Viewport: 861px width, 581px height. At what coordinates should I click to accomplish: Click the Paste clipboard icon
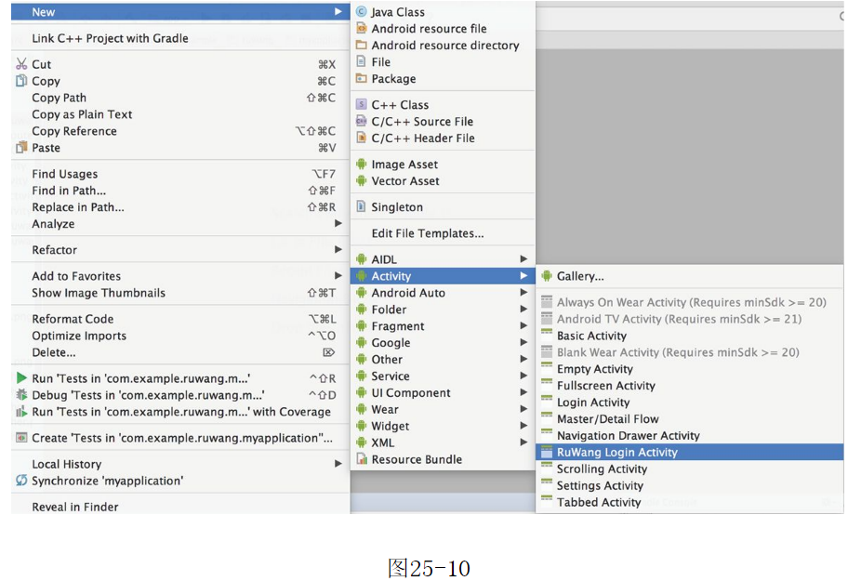21,148
